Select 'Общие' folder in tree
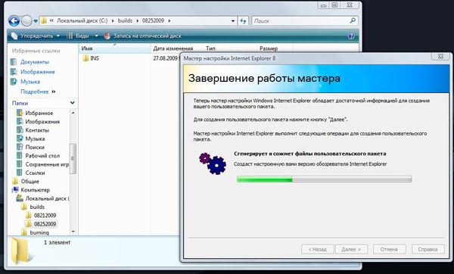 point(30,182)
